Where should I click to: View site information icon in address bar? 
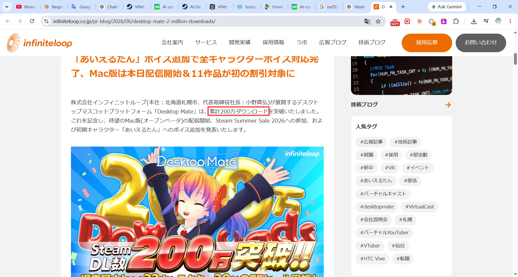[46, 21]
